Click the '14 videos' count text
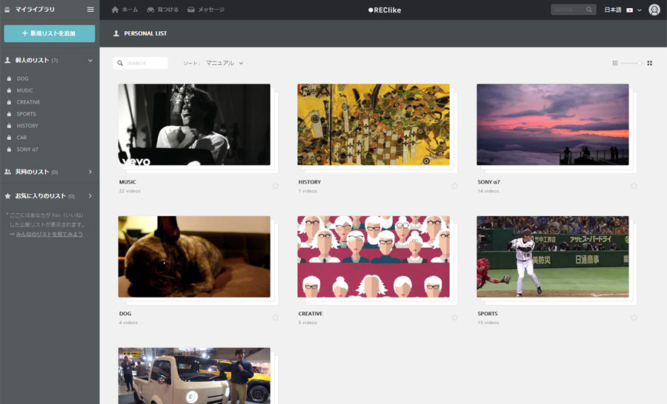The image size is (667, 404). click(x=488, y=191)
